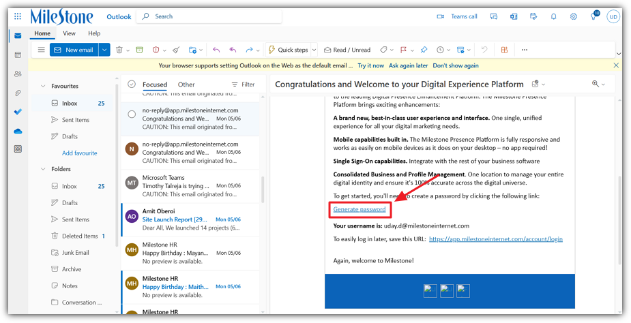Open the Files paperclip icon in left rail

[x=18, y=93]
